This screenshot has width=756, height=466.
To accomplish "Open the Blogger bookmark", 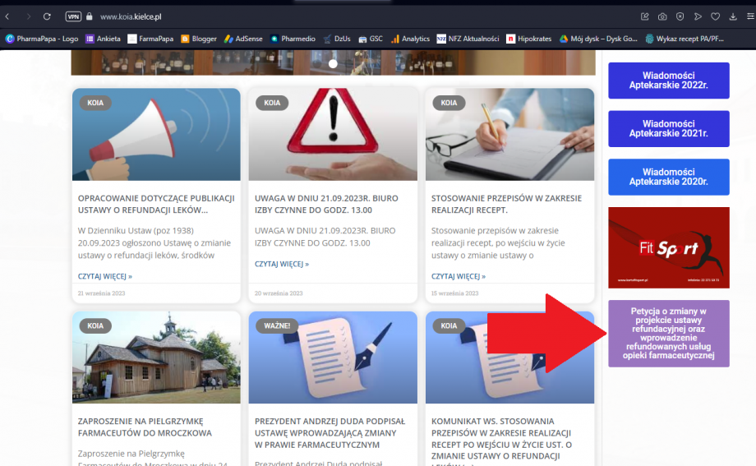I will (199, 39).
